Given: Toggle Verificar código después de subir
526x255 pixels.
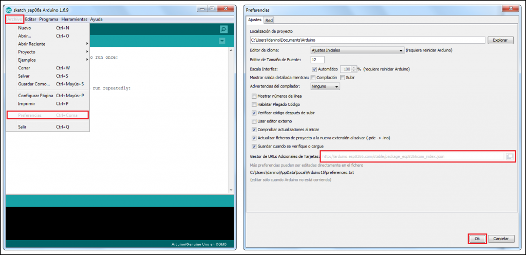Looking at the screenshot, I should pos(254,113).
